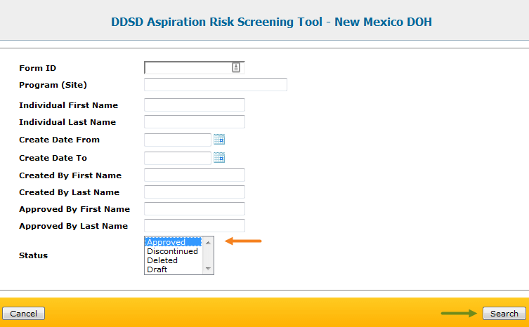The image size is (529, 327).
Task: Click Status list scroll up arrow
Action: tap(208, 242)
